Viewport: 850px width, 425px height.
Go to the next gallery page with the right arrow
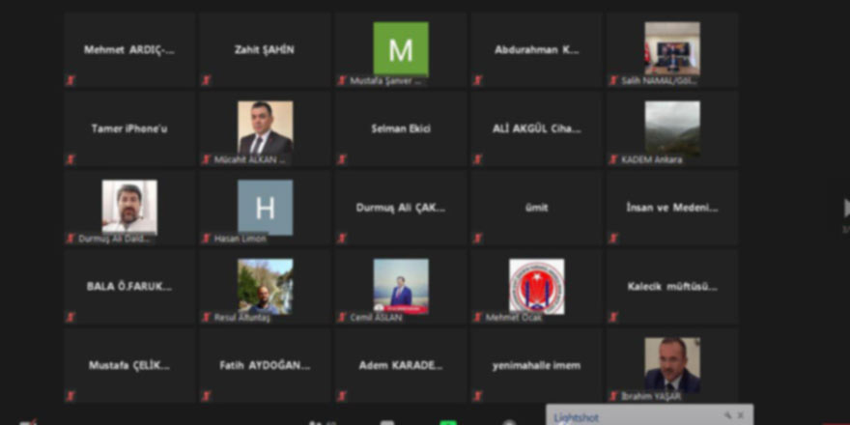point(846,208)
